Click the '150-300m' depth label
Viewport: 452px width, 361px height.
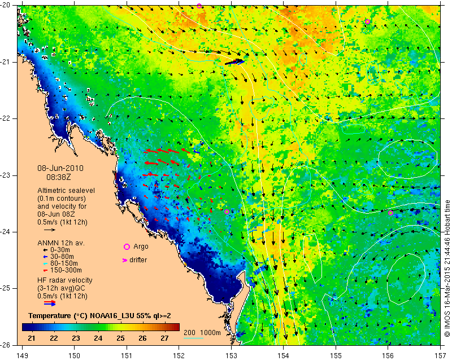[x=66, y=270]
